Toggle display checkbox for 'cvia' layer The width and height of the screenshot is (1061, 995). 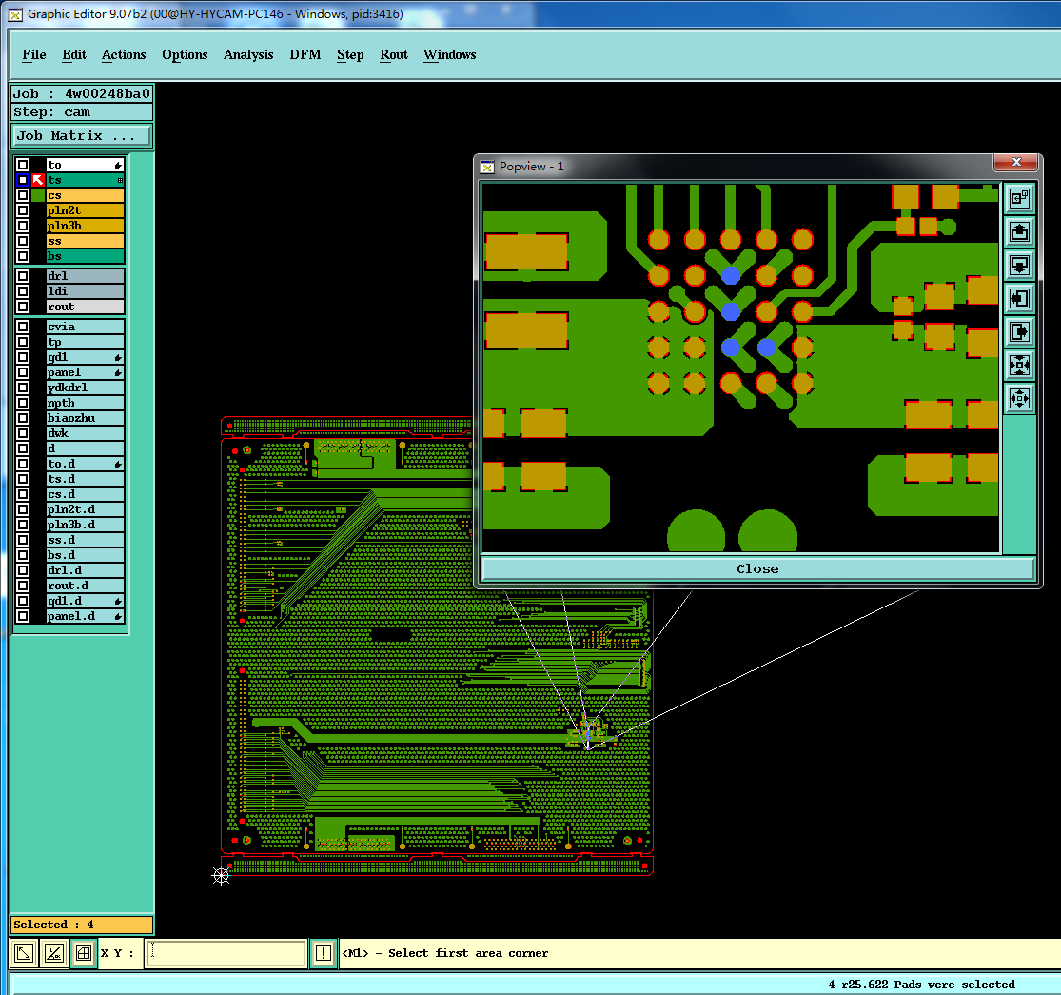[22, 327]
